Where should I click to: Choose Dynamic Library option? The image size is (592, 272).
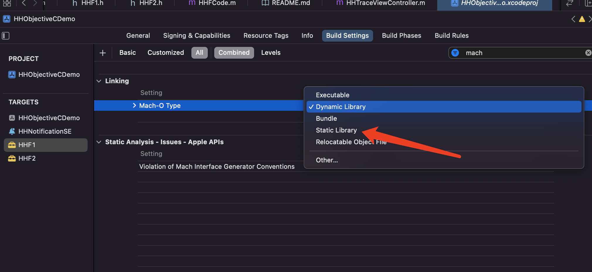click(x=444, y=107)
